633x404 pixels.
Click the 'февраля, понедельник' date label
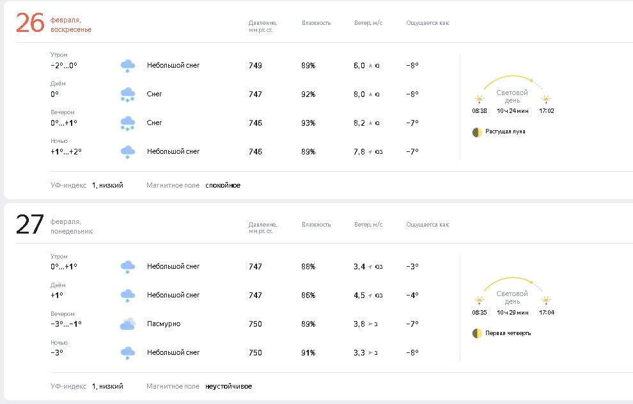[x=72, y=227]
